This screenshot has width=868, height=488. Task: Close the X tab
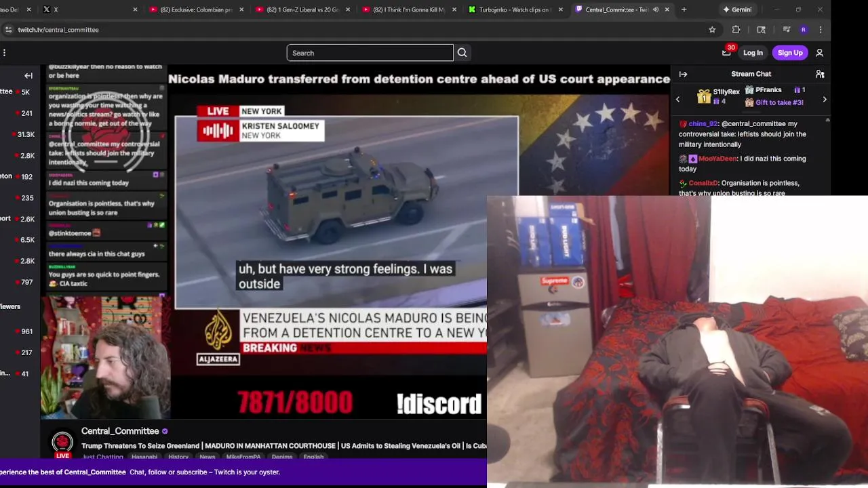click(x=135, y=9)
